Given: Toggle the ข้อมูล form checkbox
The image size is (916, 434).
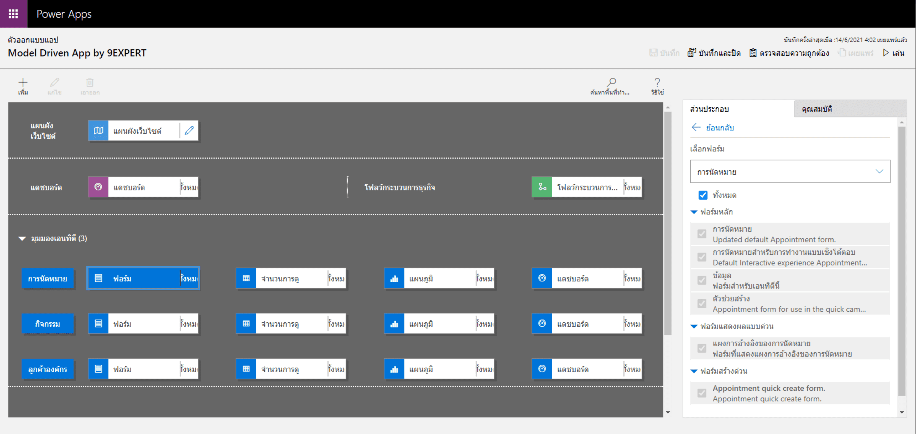Looking at the screenshot, I should click(x=702, y=280).
